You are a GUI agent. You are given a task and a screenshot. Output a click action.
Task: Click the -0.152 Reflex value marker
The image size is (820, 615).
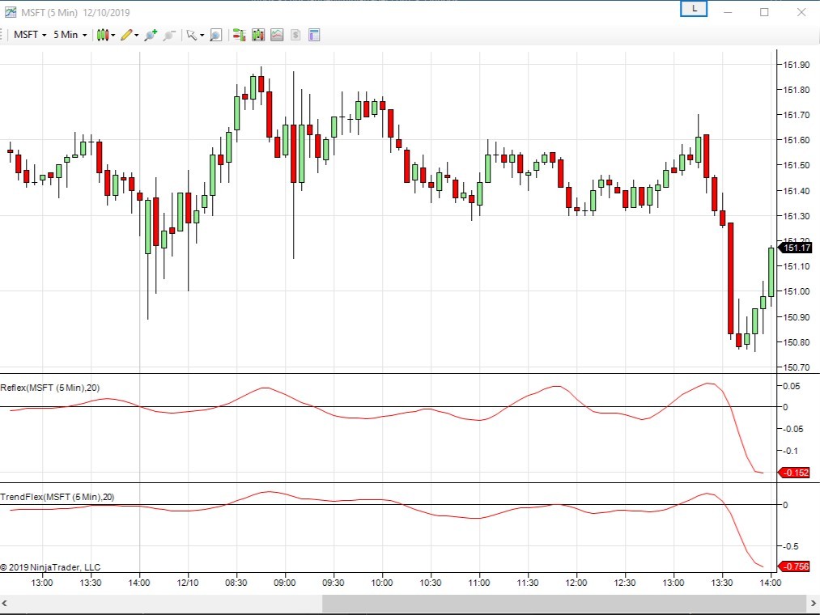794,473
